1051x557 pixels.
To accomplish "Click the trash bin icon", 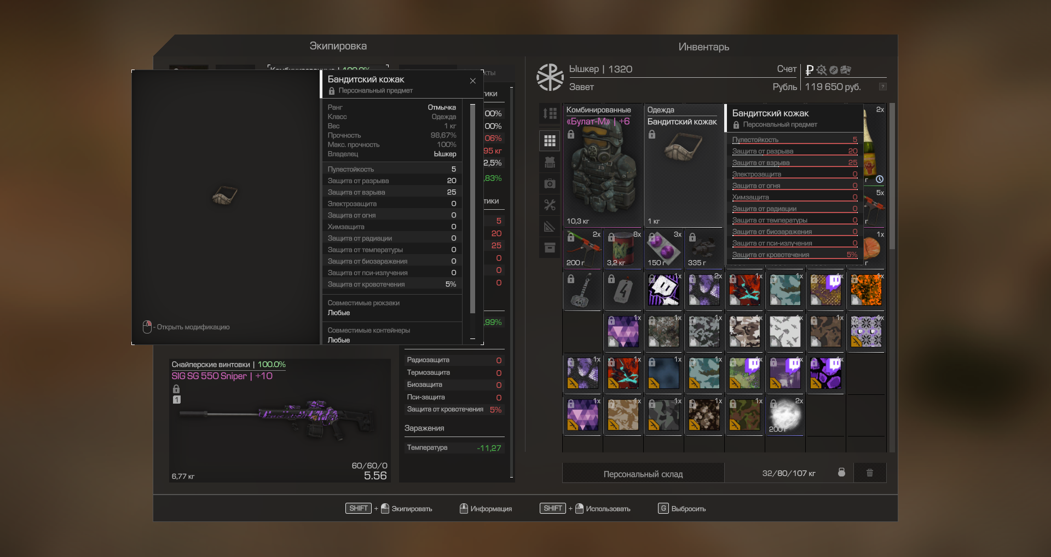I will point(869,473).
